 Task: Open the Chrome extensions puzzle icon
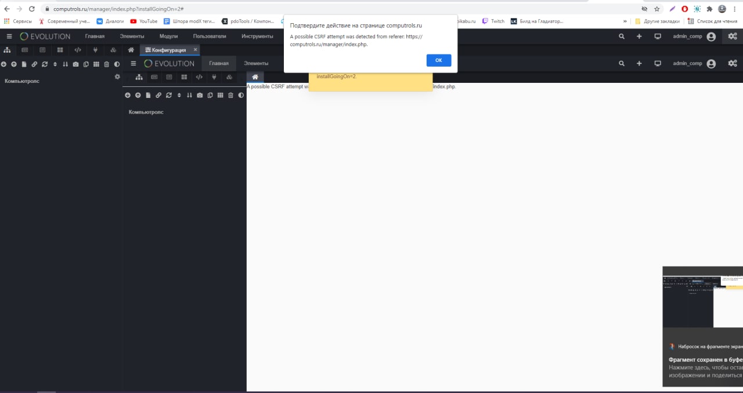[x=709, y=9]
